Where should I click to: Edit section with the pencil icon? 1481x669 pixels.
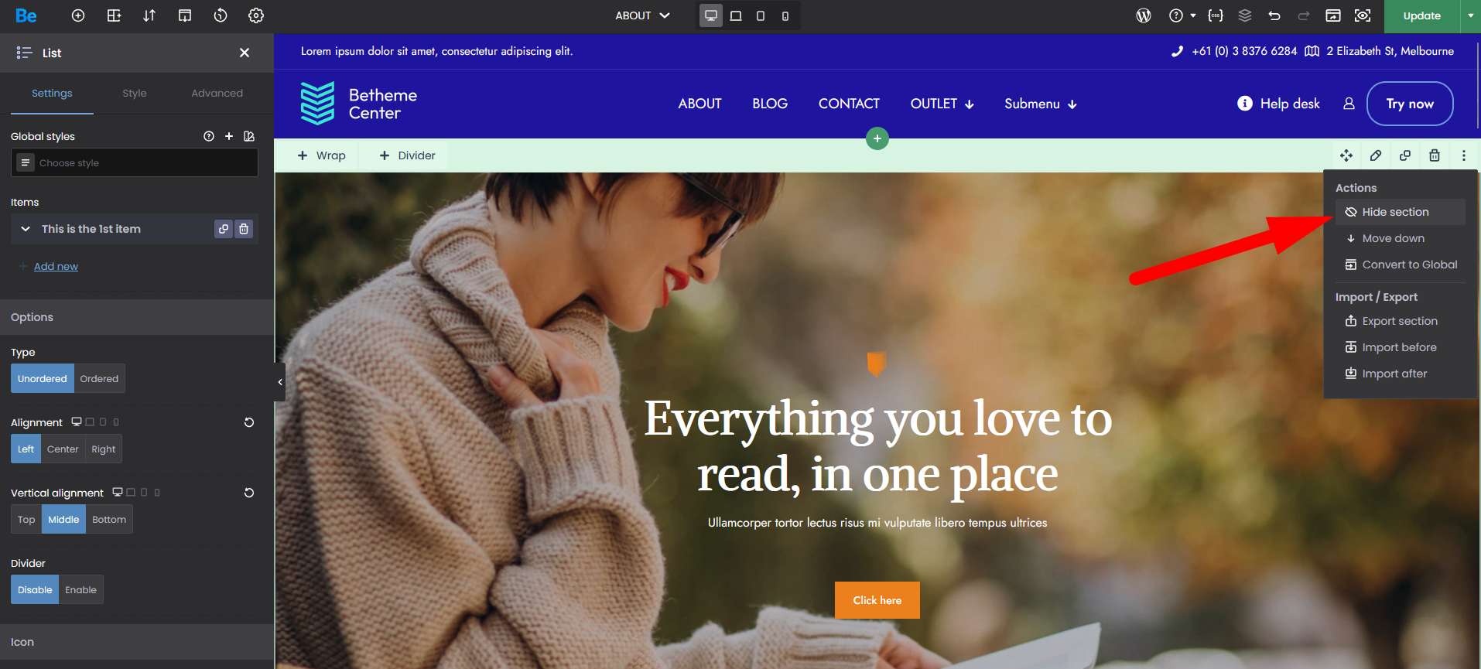click(x=1376, y=155)
